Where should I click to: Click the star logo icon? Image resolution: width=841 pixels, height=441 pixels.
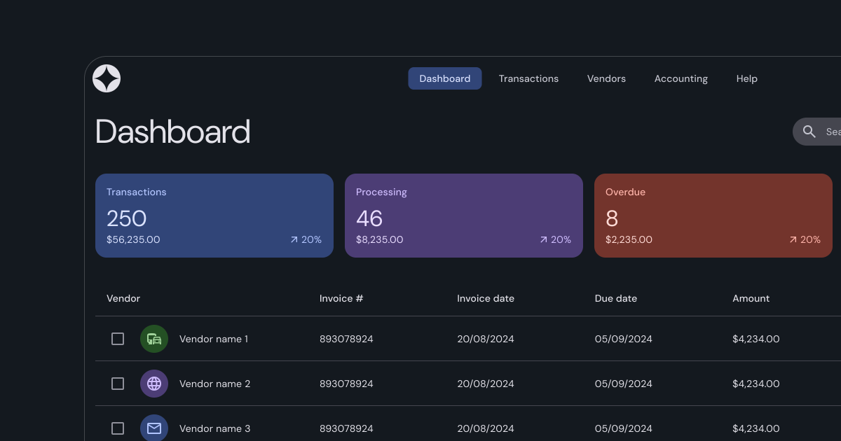point(107,78)
